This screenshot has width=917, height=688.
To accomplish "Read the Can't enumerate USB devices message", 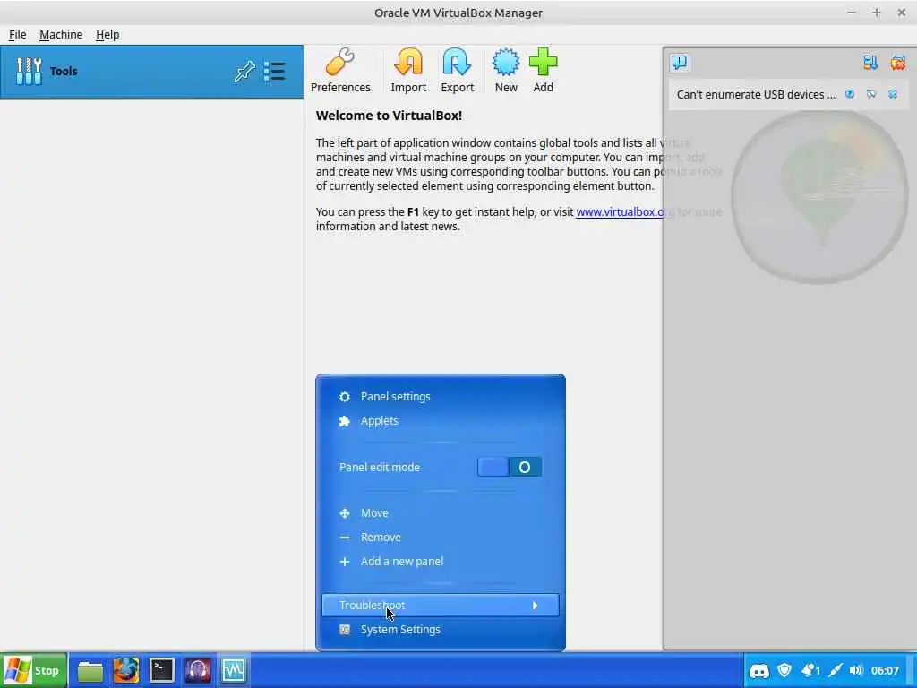I will point(756,95).
